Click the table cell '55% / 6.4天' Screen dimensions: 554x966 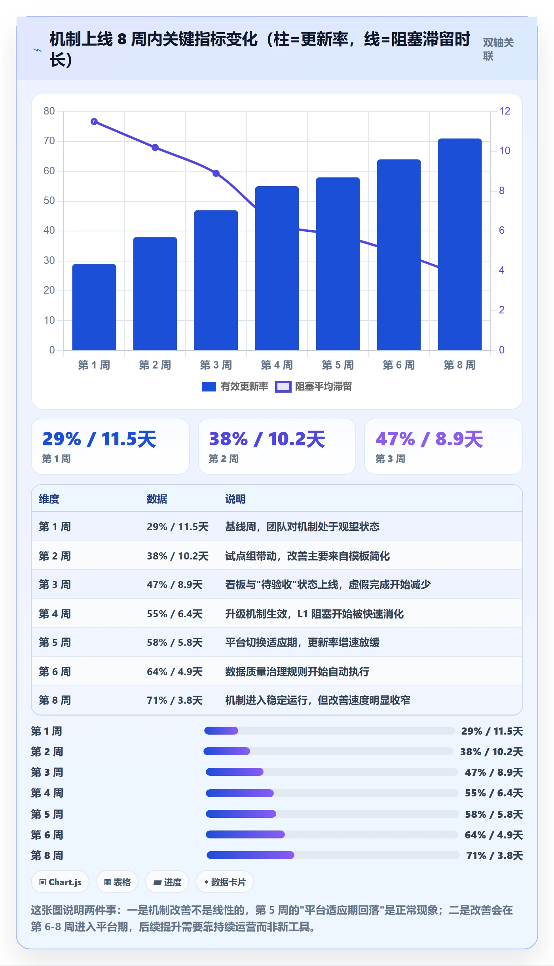point(175,614)
